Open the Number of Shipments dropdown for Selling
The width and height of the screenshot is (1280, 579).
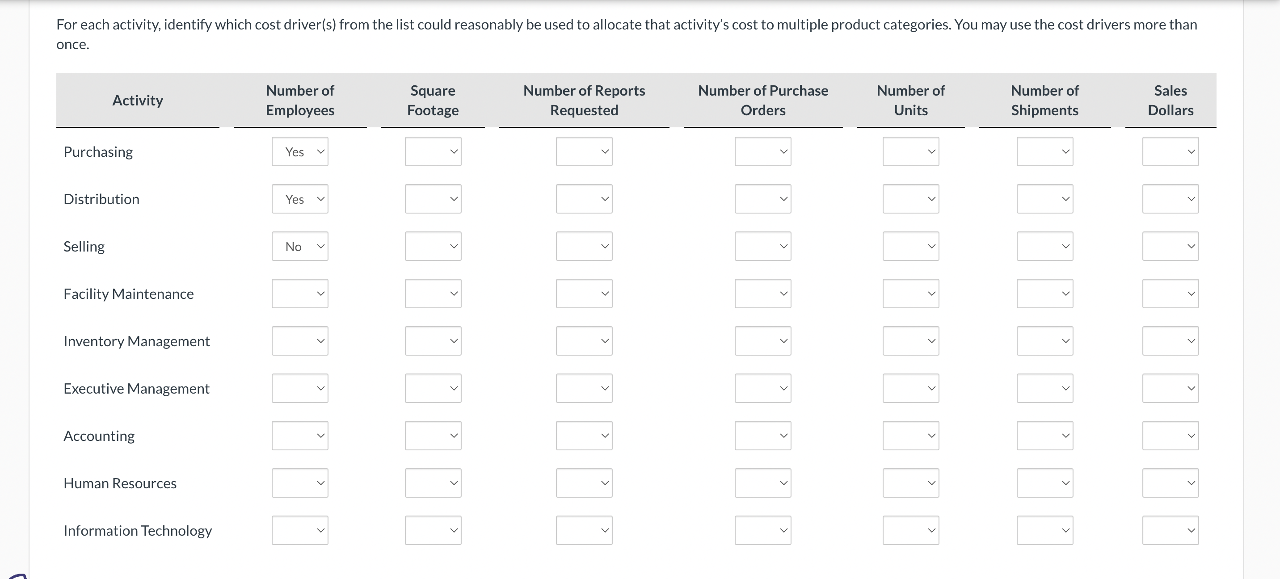(x=1044, y=246)
